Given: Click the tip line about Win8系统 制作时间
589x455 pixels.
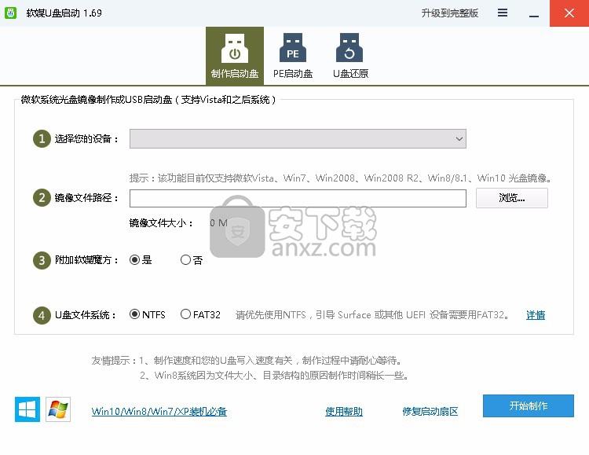Looking at the screenshot, I should (274, 376).
